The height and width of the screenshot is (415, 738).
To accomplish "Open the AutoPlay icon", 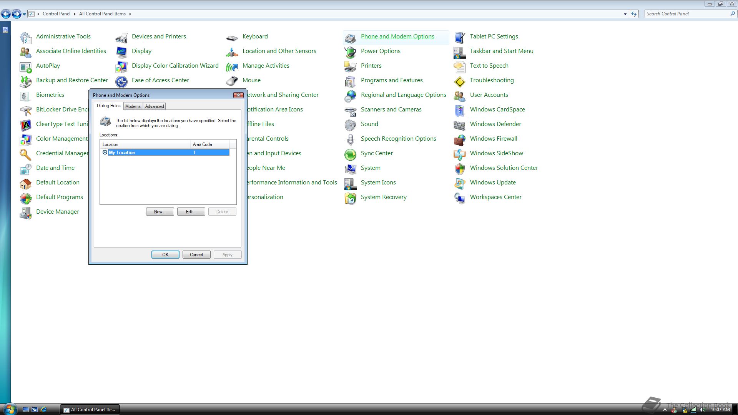I will click(x=26, y=67).
